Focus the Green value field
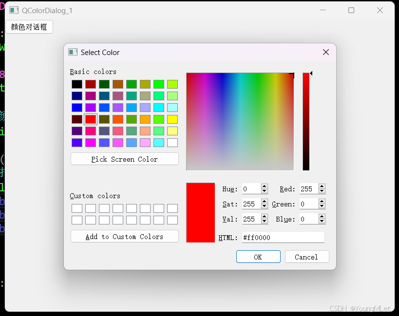 (x=309, y=204)
